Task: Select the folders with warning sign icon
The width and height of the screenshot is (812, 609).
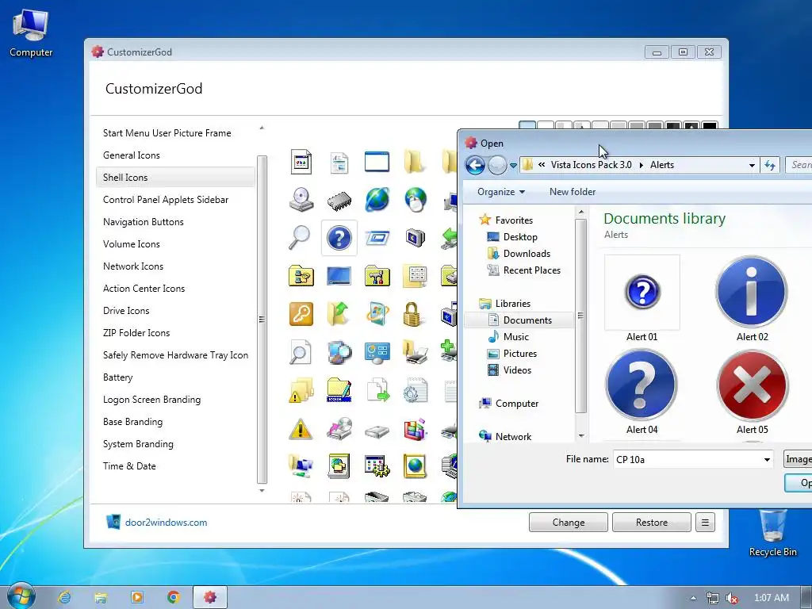Action: click(x=301, y=390)
